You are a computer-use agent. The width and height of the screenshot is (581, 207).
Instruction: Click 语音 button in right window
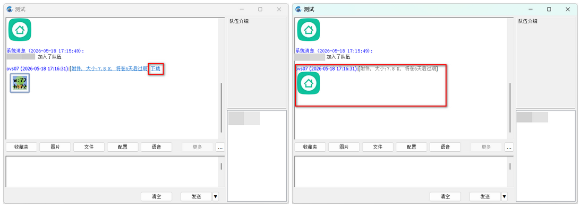tap(445, 147)
